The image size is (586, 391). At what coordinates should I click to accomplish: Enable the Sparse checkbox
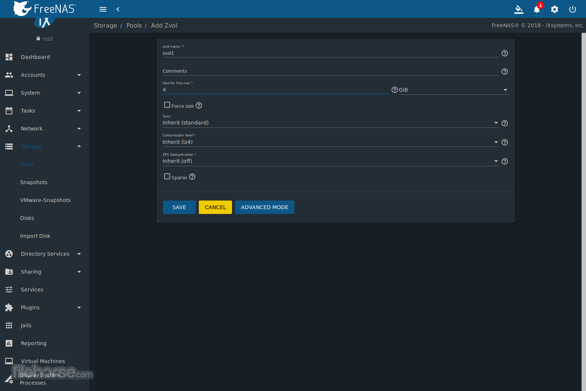coord(167,177)
